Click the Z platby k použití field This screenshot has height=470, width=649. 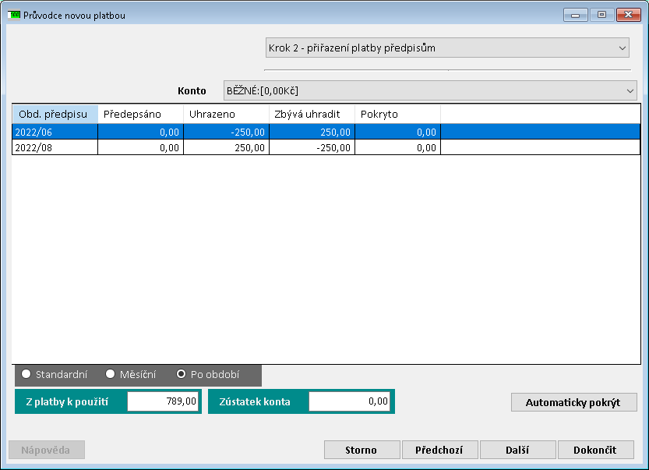(163, 401)
